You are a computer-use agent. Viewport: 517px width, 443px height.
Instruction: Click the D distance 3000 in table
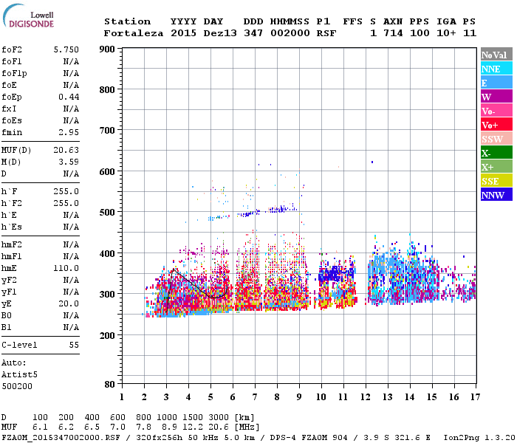point(219,417)
